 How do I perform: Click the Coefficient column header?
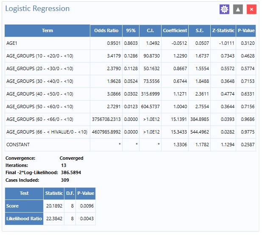tap(175, 31)
